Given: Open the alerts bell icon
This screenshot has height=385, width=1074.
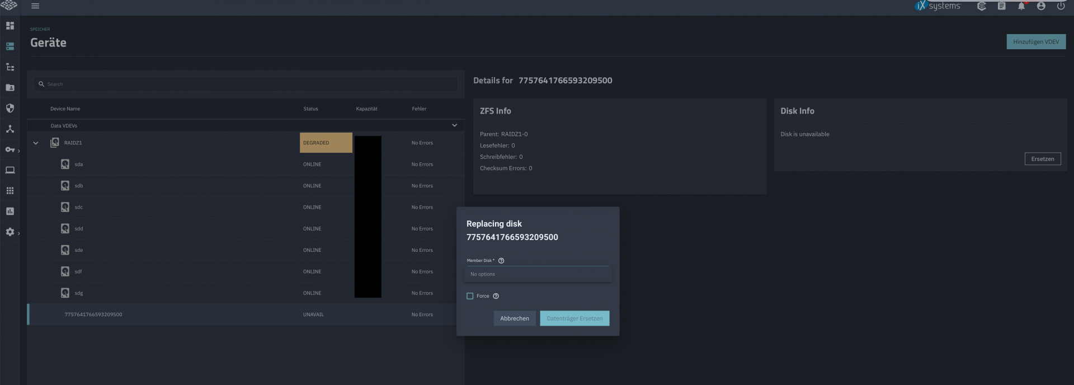Looking at the screenshot, I should click(x=1021, y=6).
